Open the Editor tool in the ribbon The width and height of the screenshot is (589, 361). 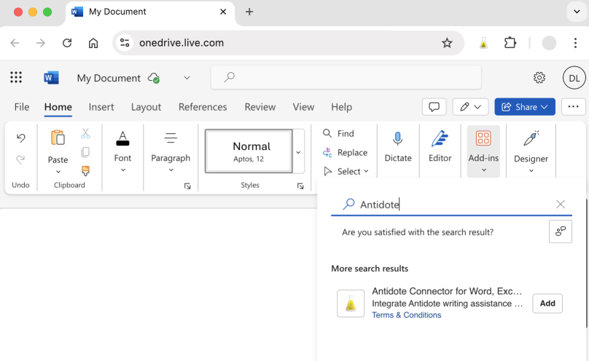coord(440,139)
